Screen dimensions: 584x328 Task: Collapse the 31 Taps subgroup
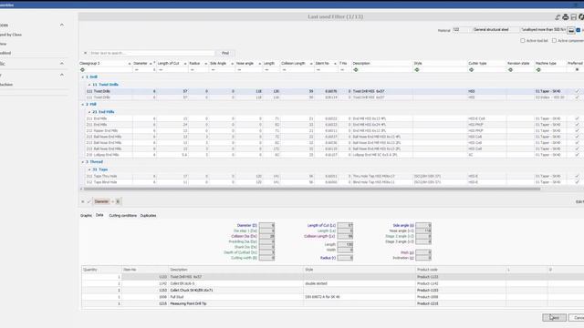click(x=89, y=169)
